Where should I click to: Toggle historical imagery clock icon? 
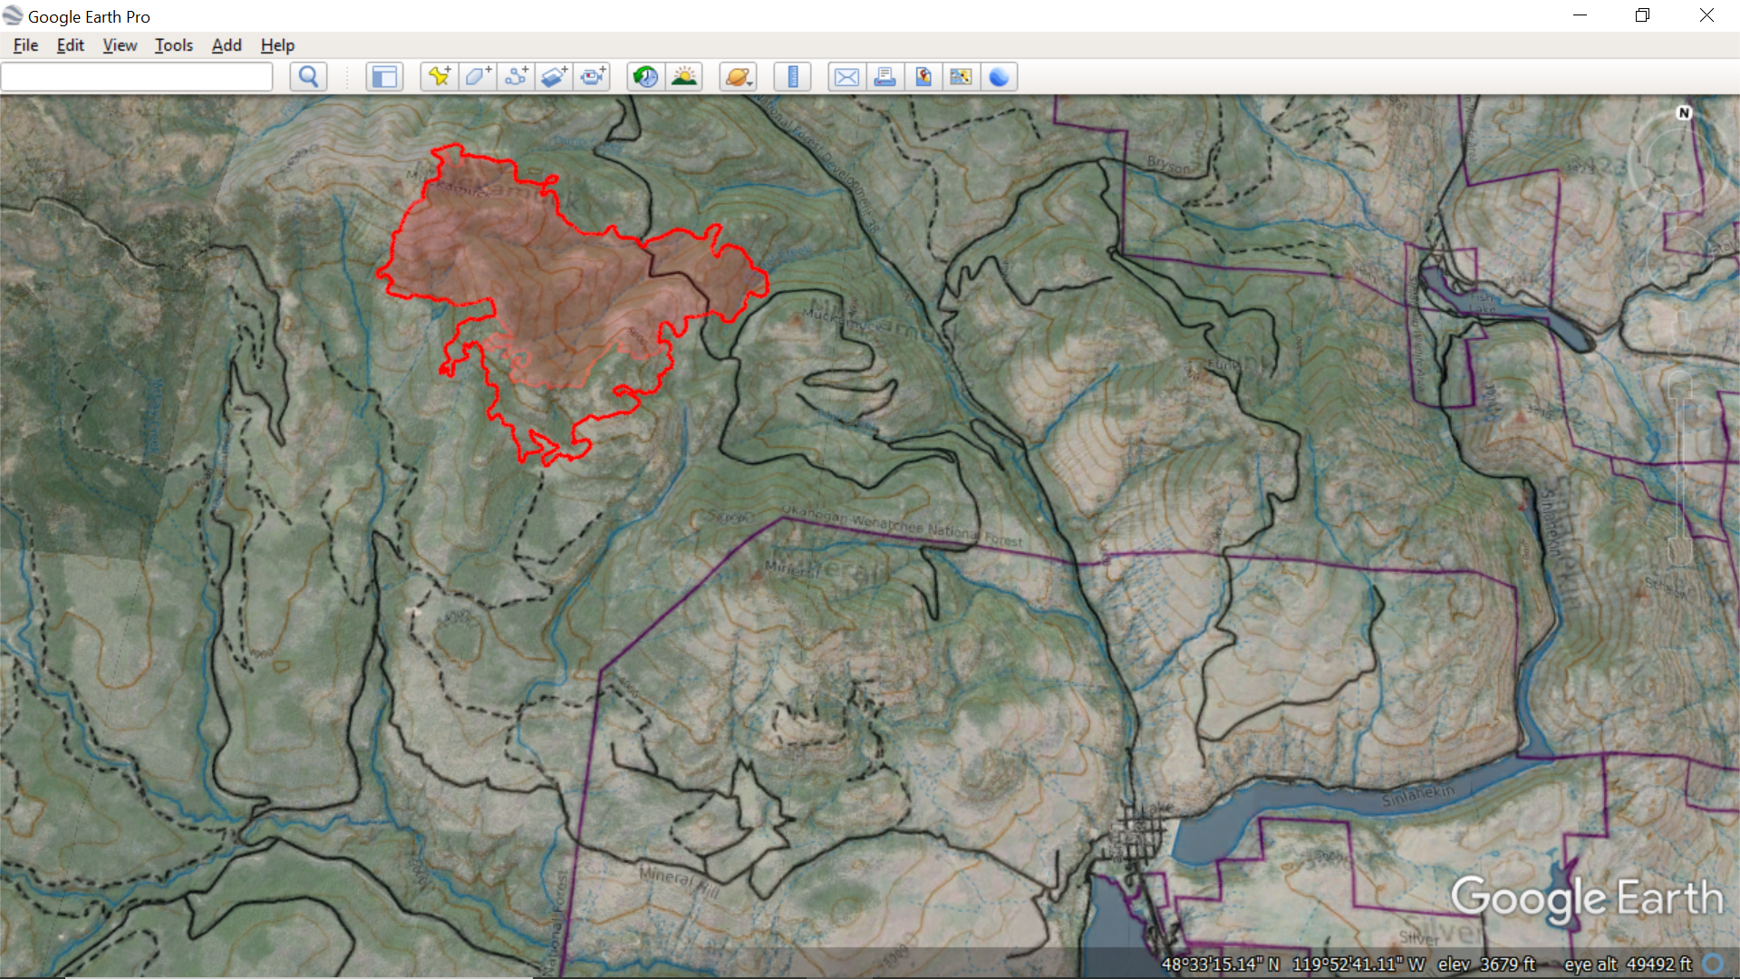645,77
